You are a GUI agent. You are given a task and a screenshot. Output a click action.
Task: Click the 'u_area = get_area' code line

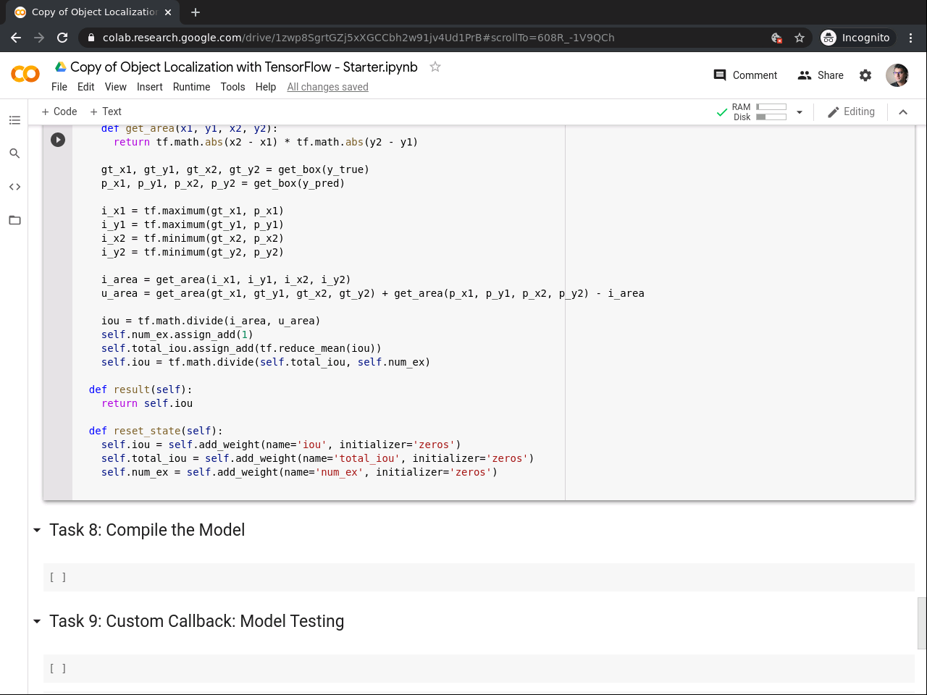[373, 293]
